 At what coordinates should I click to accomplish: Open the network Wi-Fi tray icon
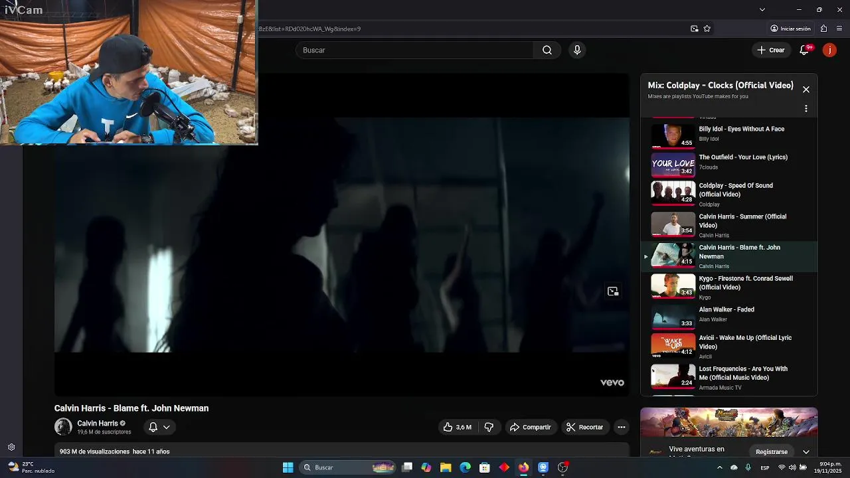pos(782,467)
